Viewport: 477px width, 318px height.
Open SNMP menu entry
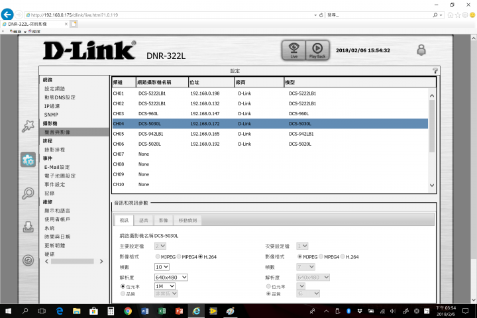(51, 115)
